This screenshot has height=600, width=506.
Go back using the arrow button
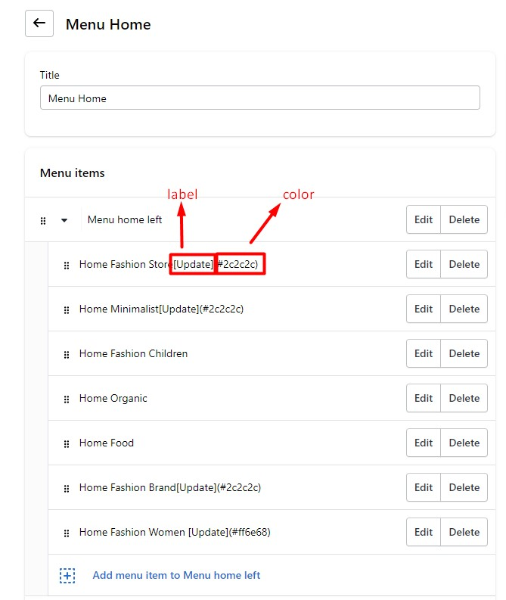pos(39,23)
